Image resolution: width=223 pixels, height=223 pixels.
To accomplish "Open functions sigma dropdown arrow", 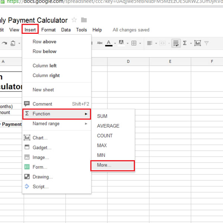I will click(191, 43).
